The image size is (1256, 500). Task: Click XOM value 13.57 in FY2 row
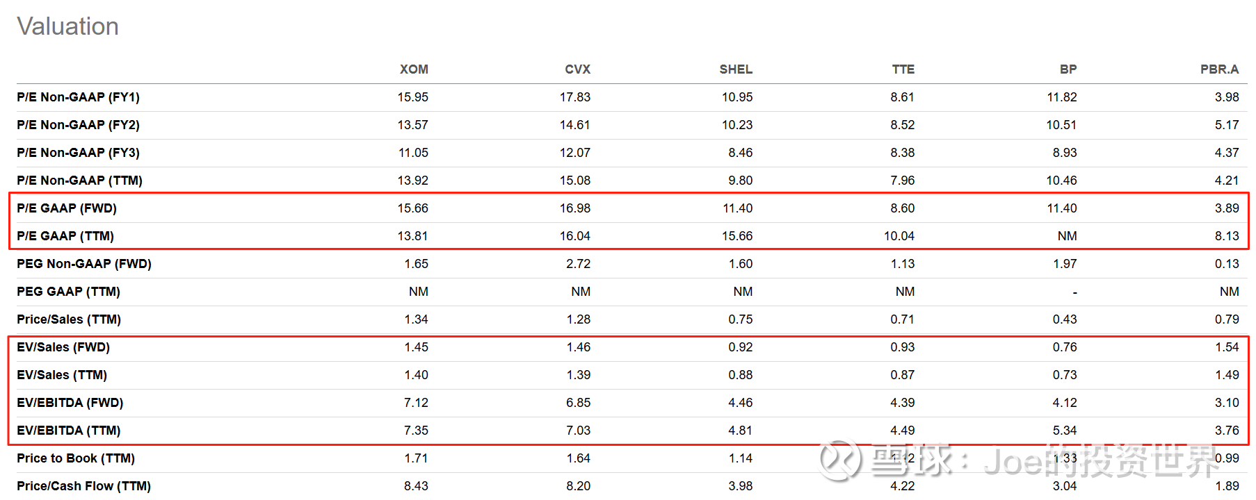click(413, 125)
